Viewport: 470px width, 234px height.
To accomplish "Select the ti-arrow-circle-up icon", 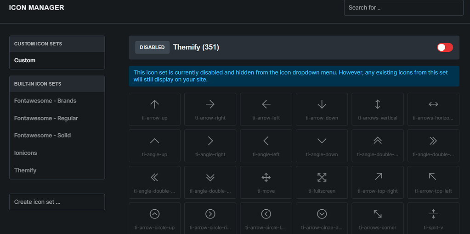I will [x=155, y=218].
